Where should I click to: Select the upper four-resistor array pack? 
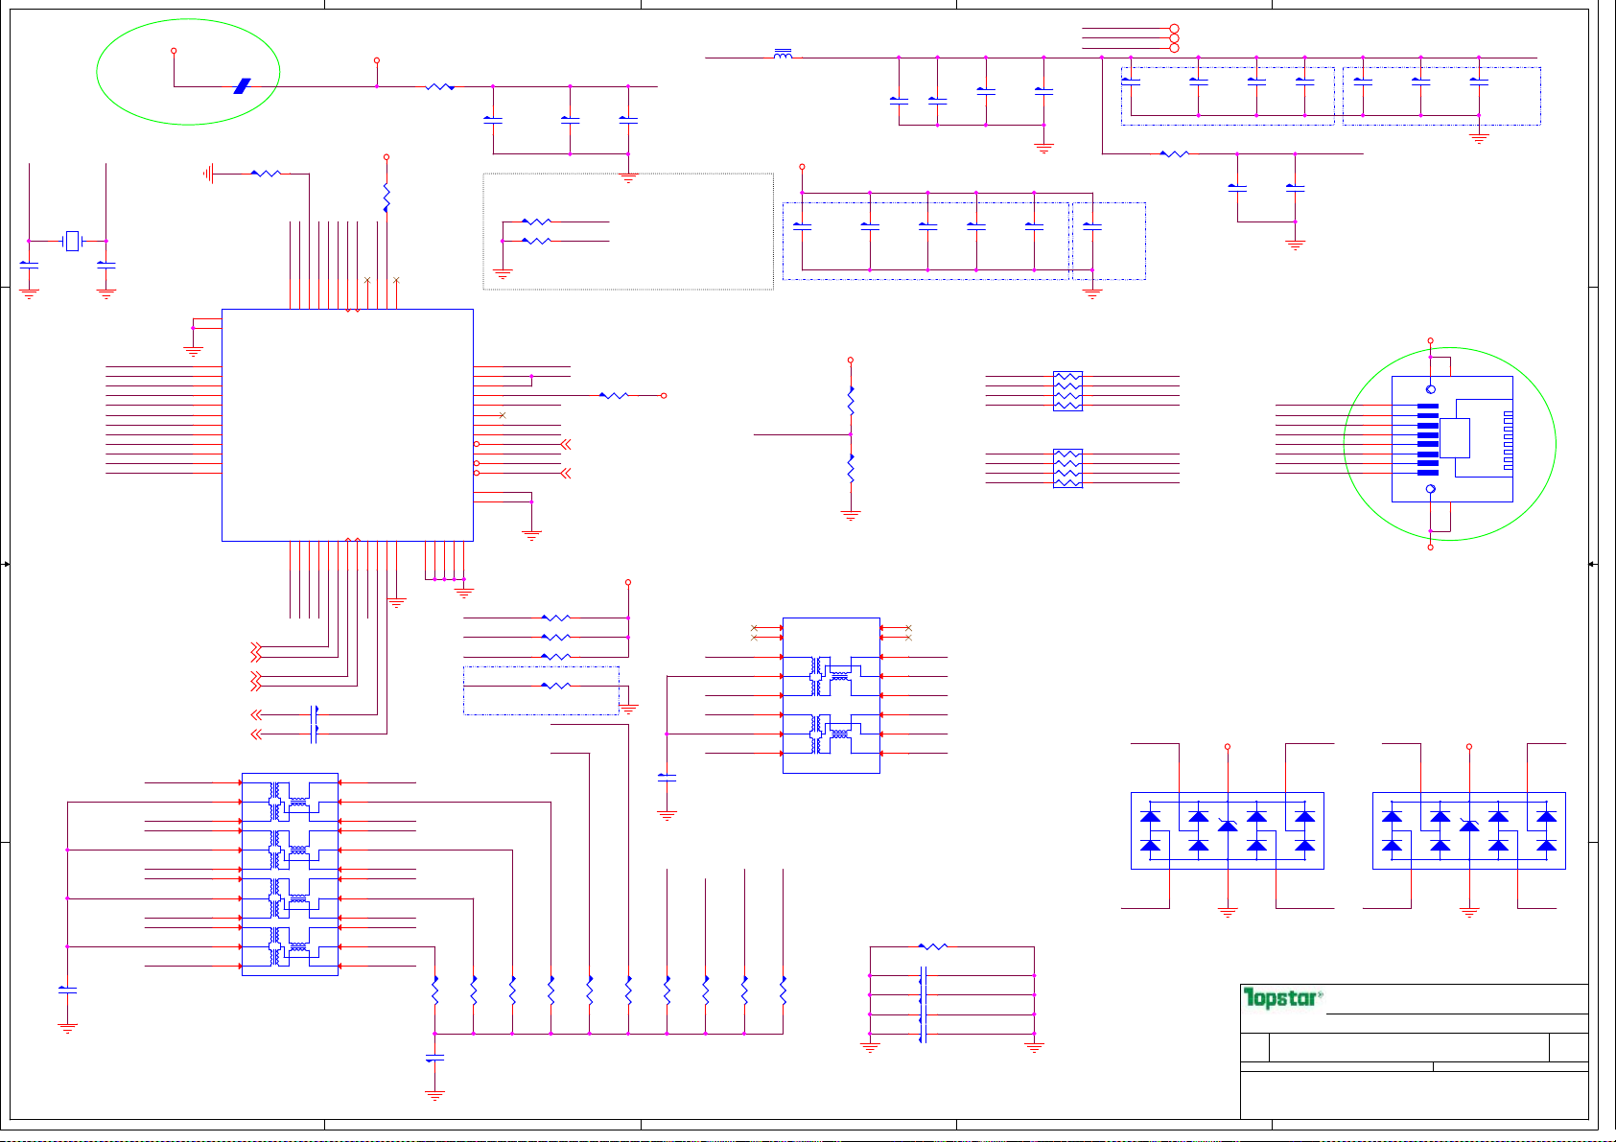click(x=1067, y=391)
